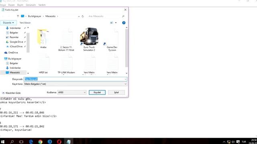257x144 pixels.
Task: Click the help question mark icon
Action: tap(124, 23)
